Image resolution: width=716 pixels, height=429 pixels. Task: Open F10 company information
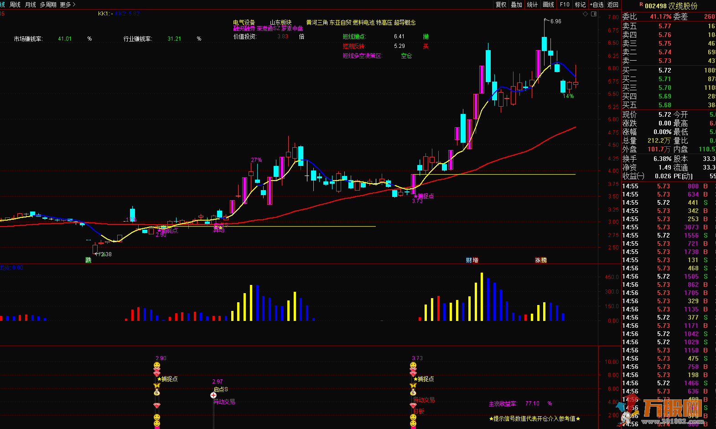point(565,5)
